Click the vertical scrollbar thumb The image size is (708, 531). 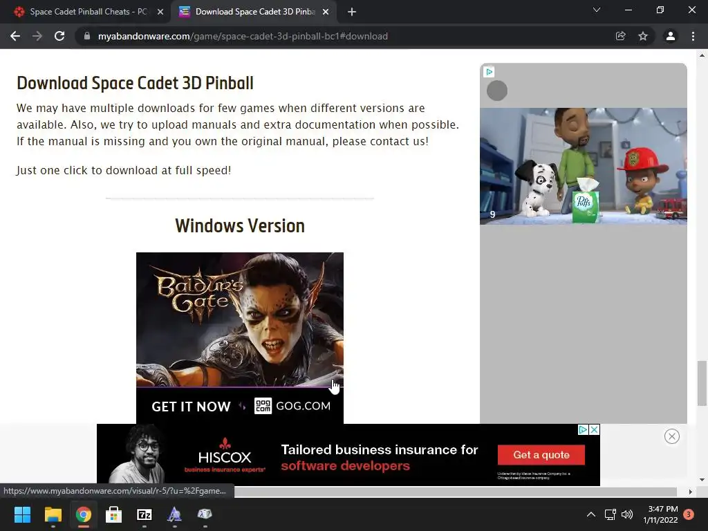(702, 383)
